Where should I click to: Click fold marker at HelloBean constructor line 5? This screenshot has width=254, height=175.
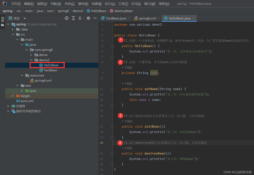point(113,46)
